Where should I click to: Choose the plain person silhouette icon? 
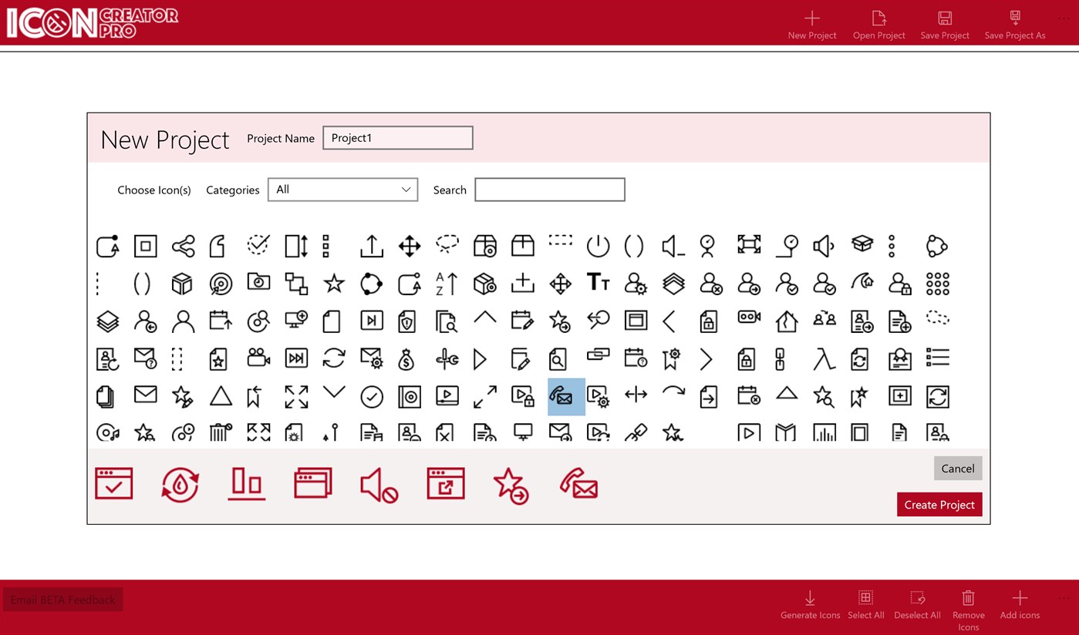click(183, 321)
